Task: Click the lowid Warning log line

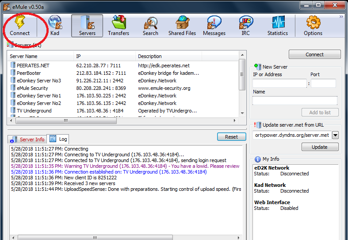Action: point(126,166)
